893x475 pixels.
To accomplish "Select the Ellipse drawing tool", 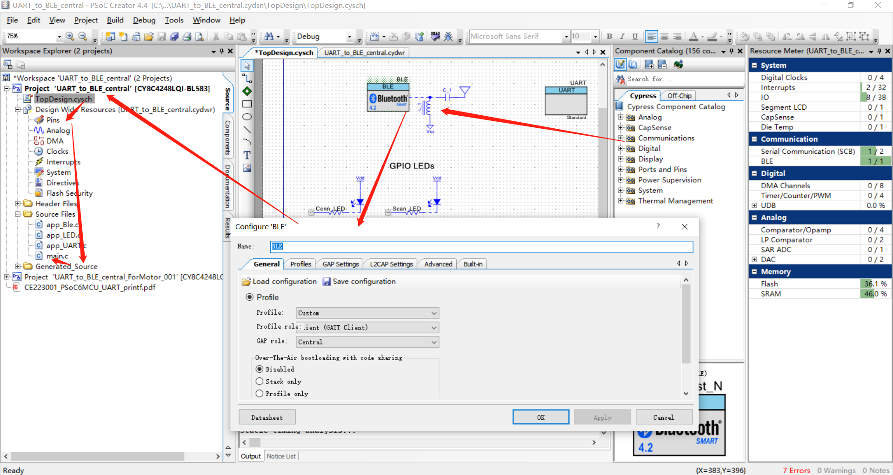I will point(247,117).
